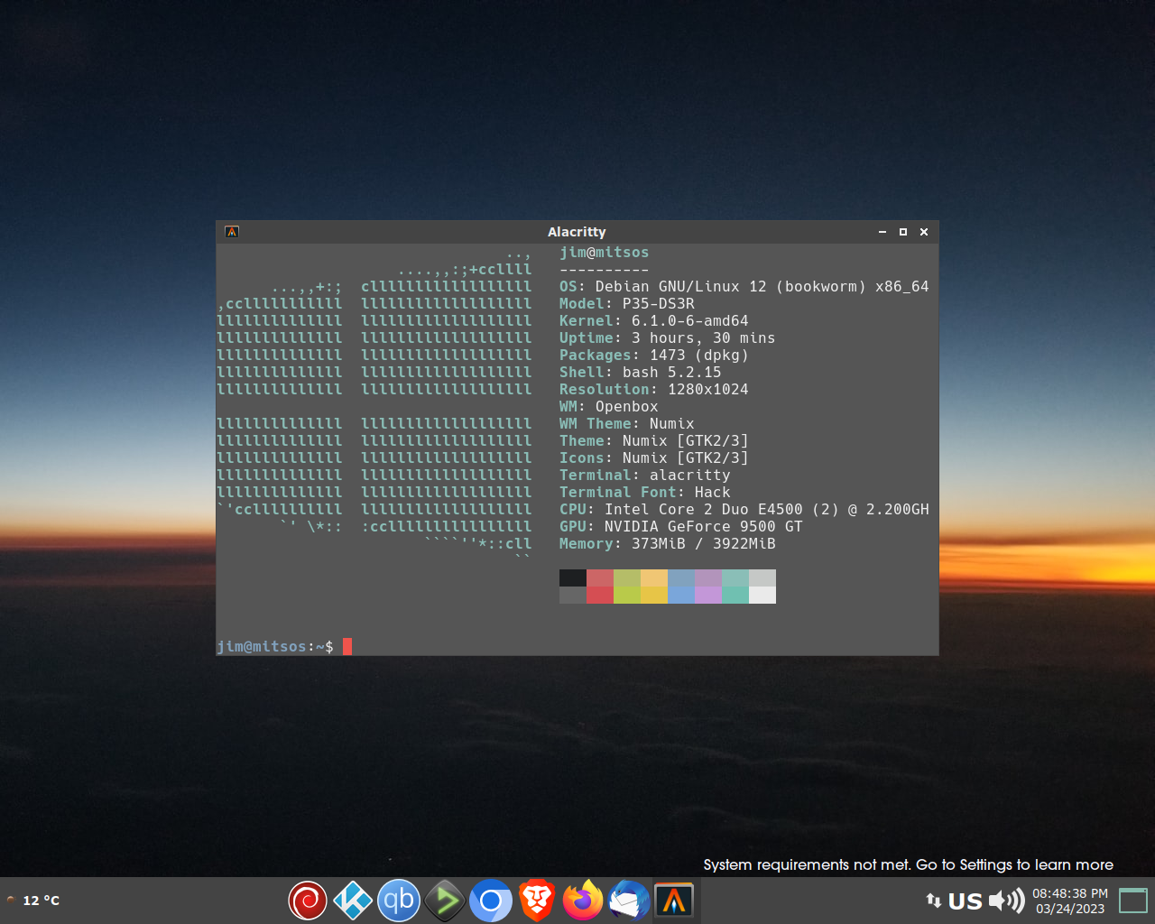Click the Shell: bash 5.2.15 line

tap(641, 373)
